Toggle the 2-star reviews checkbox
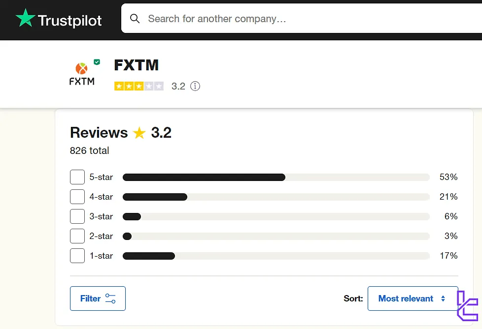The height and width of the screenshot is (329, 482). coord(77,236)
